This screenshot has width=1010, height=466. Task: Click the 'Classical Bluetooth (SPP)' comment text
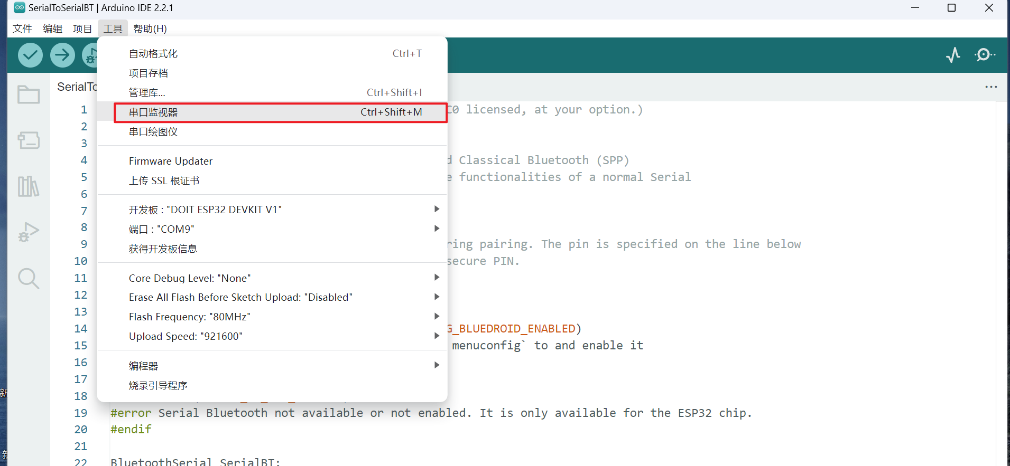[x=544, y=160]
